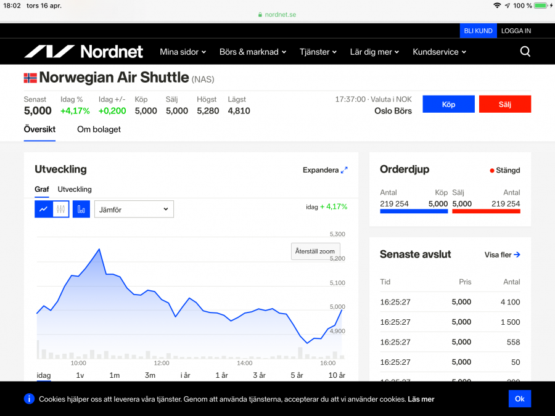Viewport: 555px width, 416px height.
Task: Select the line chart view icon
Action: (43, 210)
